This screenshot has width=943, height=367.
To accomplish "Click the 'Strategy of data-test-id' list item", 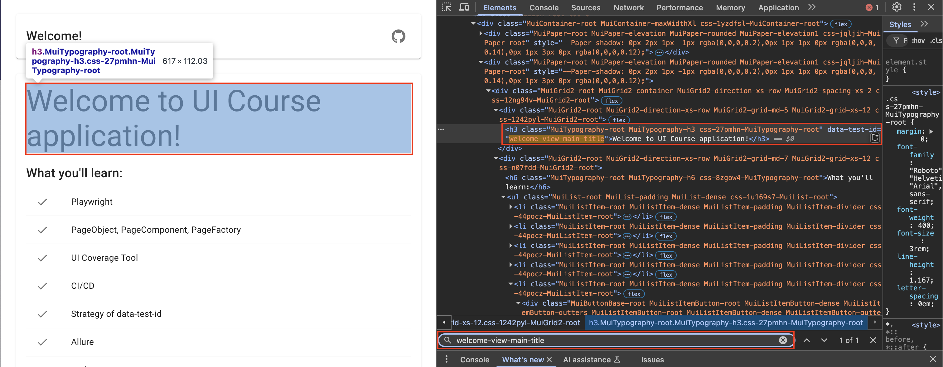I will pos(219,314).
